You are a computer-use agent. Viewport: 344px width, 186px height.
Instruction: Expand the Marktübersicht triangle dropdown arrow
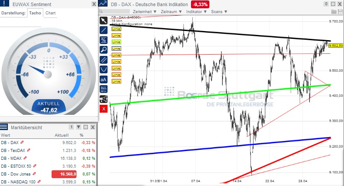point(79,127)
